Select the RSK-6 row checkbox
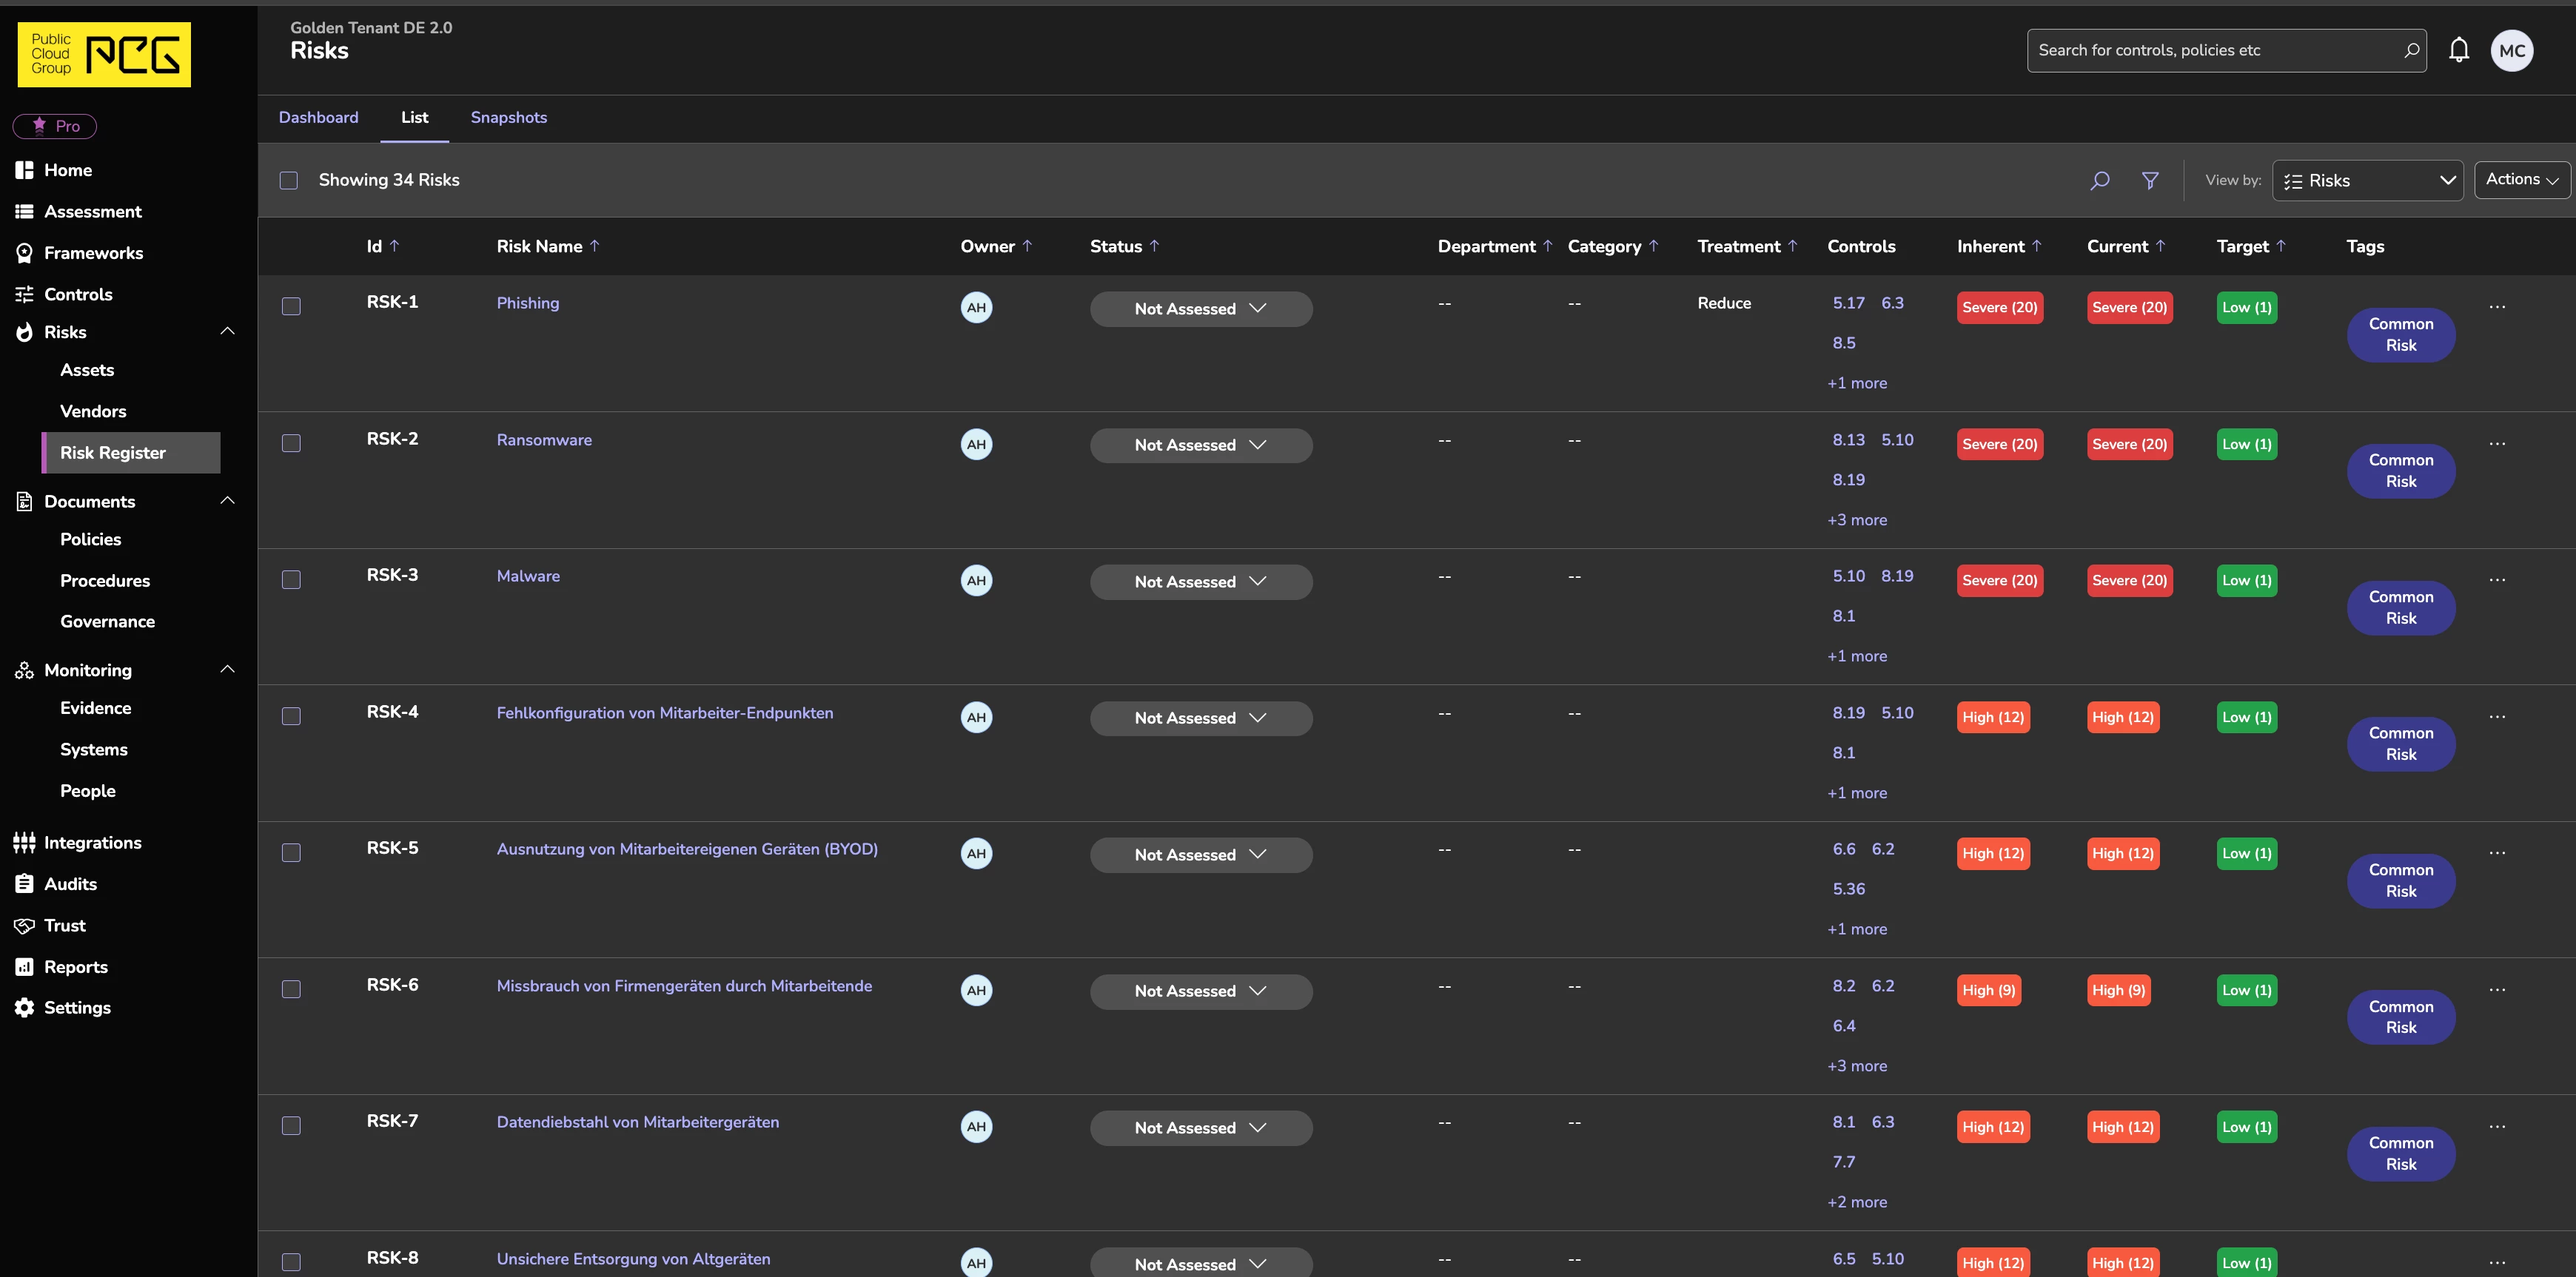Viewport: 2576px width, 1277px height. pyautogui.click(x=291, y=989)
